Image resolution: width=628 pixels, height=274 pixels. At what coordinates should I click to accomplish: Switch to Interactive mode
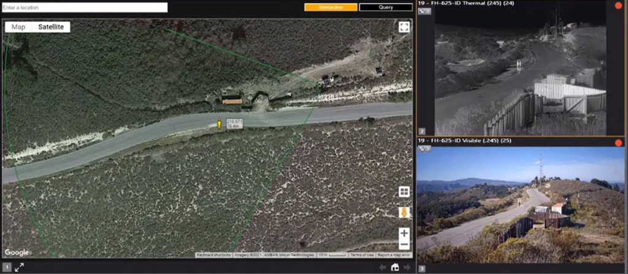pyautogui.click(x=331, y=7)
